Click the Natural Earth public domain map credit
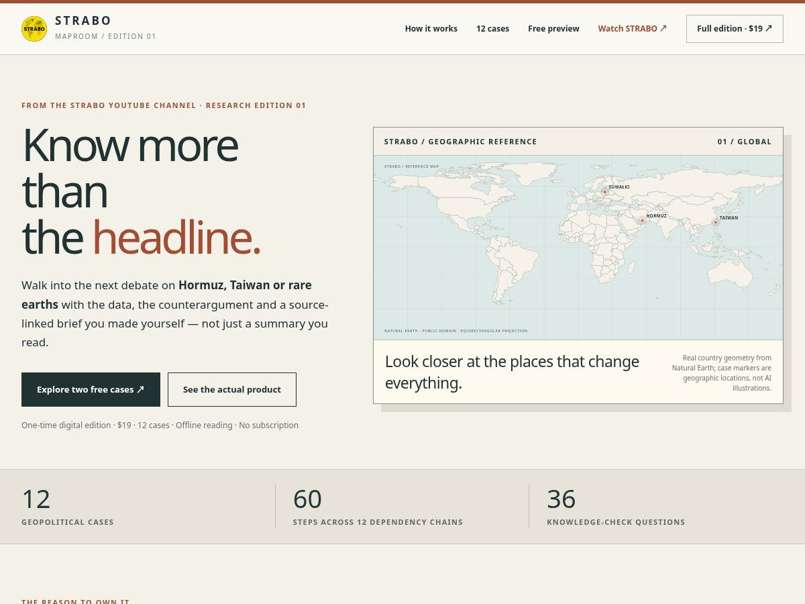Screen dimensions: 805x604 (455, 331)
